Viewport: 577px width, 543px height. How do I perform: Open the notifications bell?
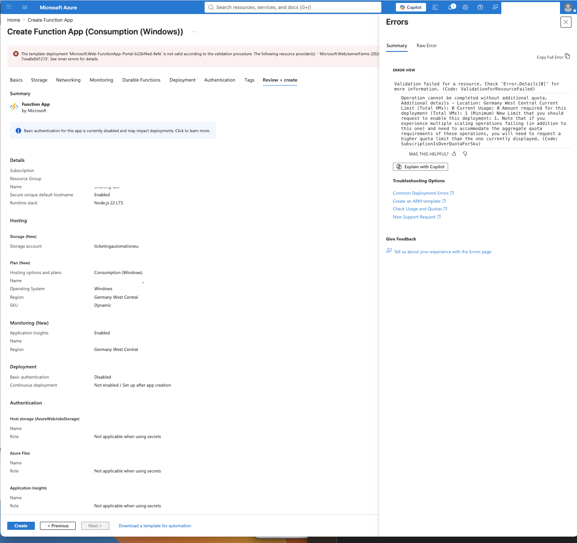(451, 7)
